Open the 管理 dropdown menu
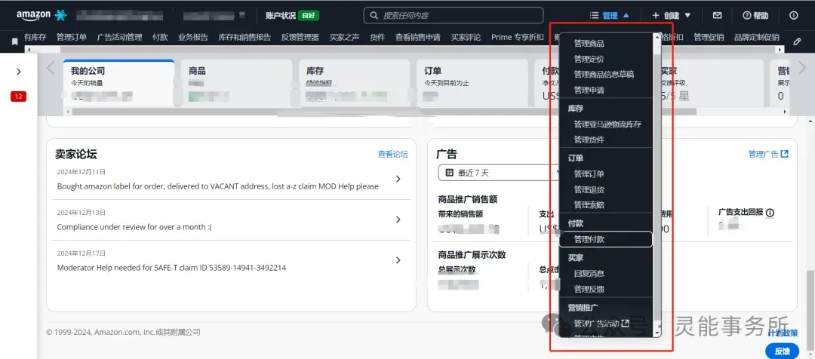The width and height of the screenshot is (815, 359). tap(610, 16)
